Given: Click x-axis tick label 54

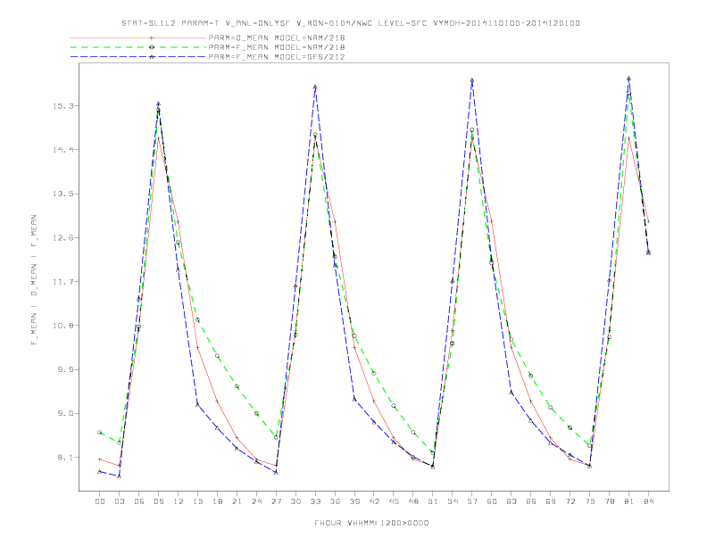Looking at the screenshot, I should [x=453, y=501].
